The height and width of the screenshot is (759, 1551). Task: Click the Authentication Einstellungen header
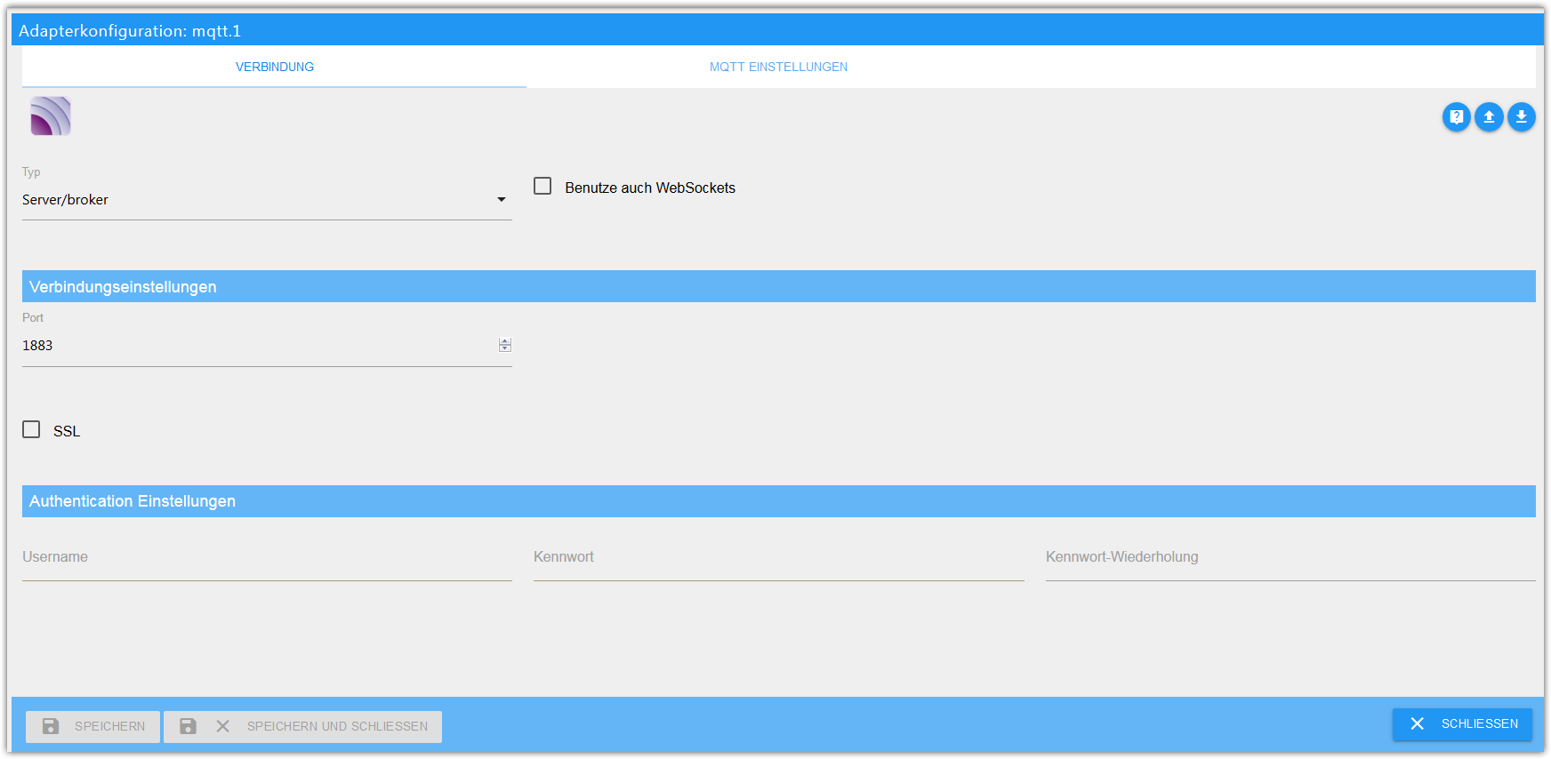(x=779, y=501)
